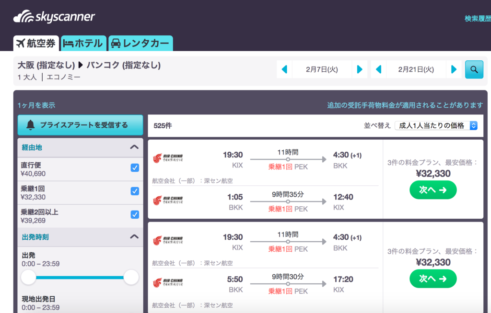Switch to the ホテル tab
This screenshot has height=313, width=491.
[x=83, y=43]
